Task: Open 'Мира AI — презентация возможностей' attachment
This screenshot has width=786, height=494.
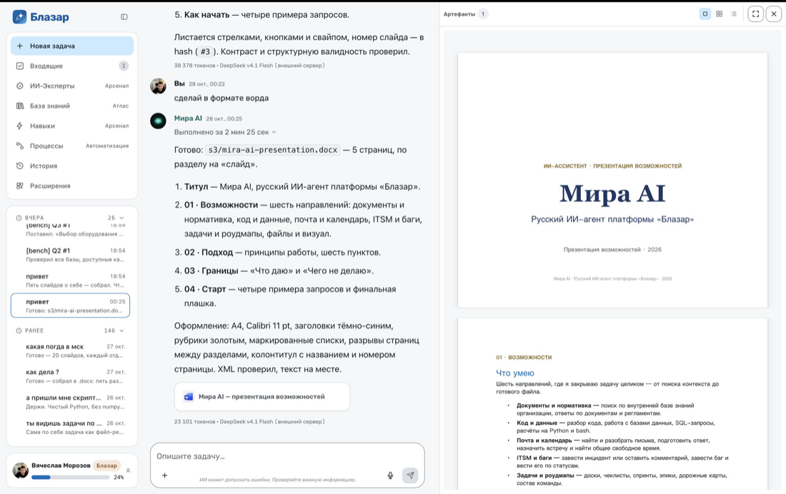Action: tap(262, 397)
